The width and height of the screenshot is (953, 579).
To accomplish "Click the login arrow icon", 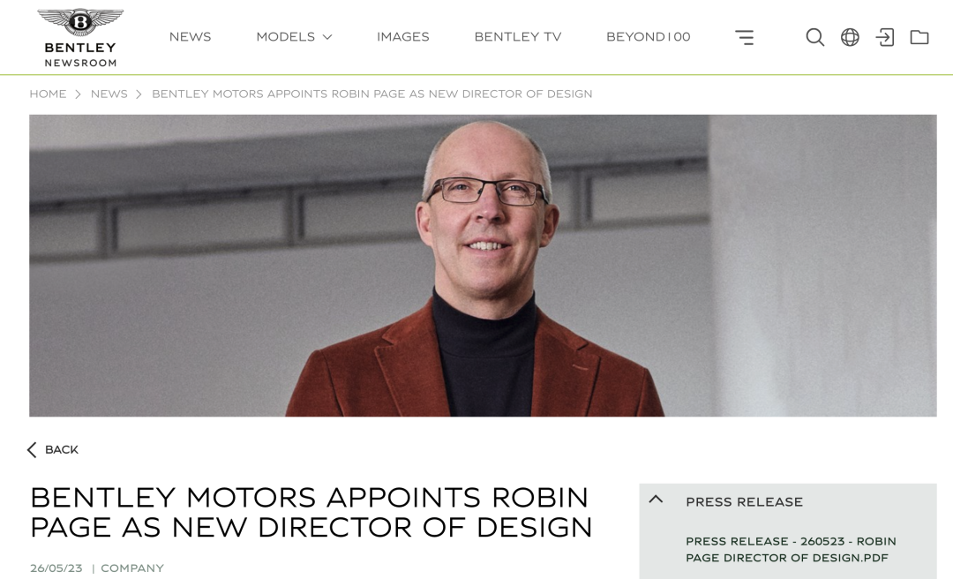I will coord(884,37).
